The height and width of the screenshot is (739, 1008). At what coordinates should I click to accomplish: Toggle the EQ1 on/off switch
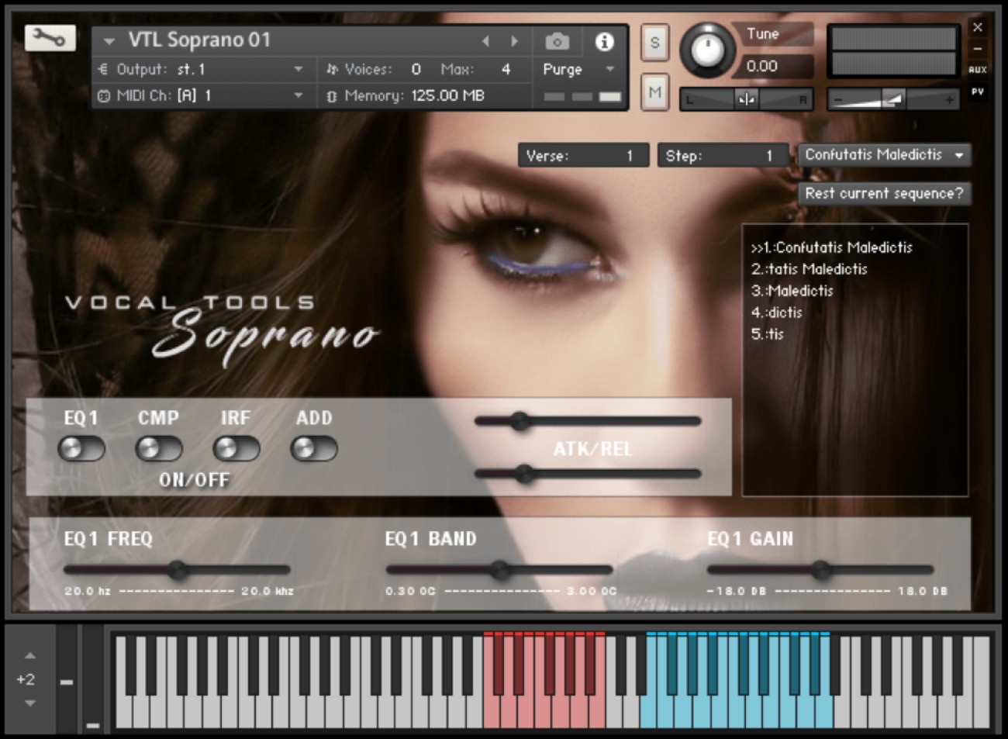click(81, 448)
